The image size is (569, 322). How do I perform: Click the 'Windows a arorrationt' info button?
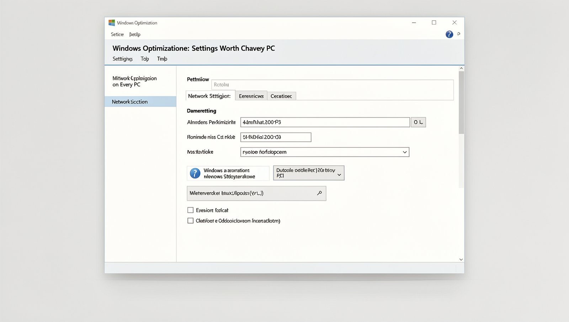[x=228, y=173]
